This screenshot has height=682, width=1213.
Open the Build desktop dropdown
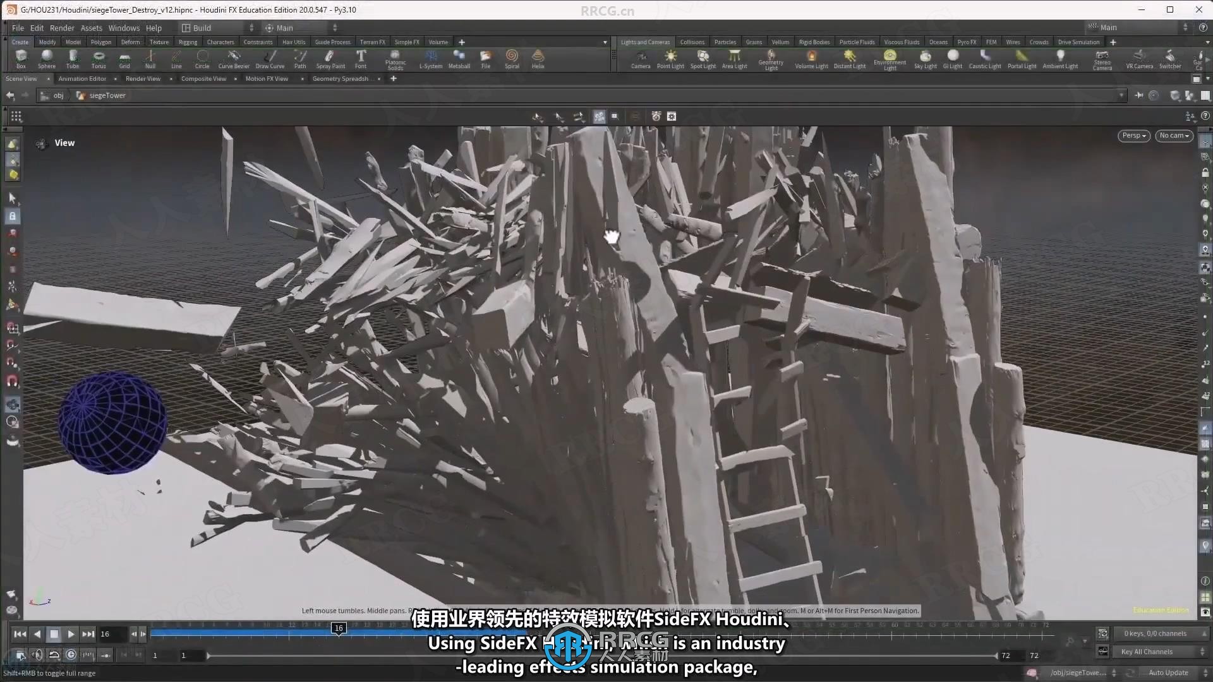[217, 28]
